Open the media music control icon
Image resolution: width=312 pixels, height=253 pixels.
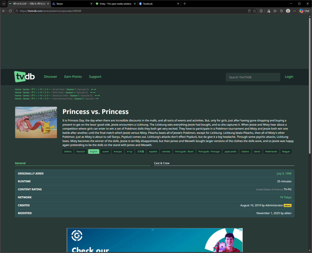pyautogui.click(x=268, y=11)
